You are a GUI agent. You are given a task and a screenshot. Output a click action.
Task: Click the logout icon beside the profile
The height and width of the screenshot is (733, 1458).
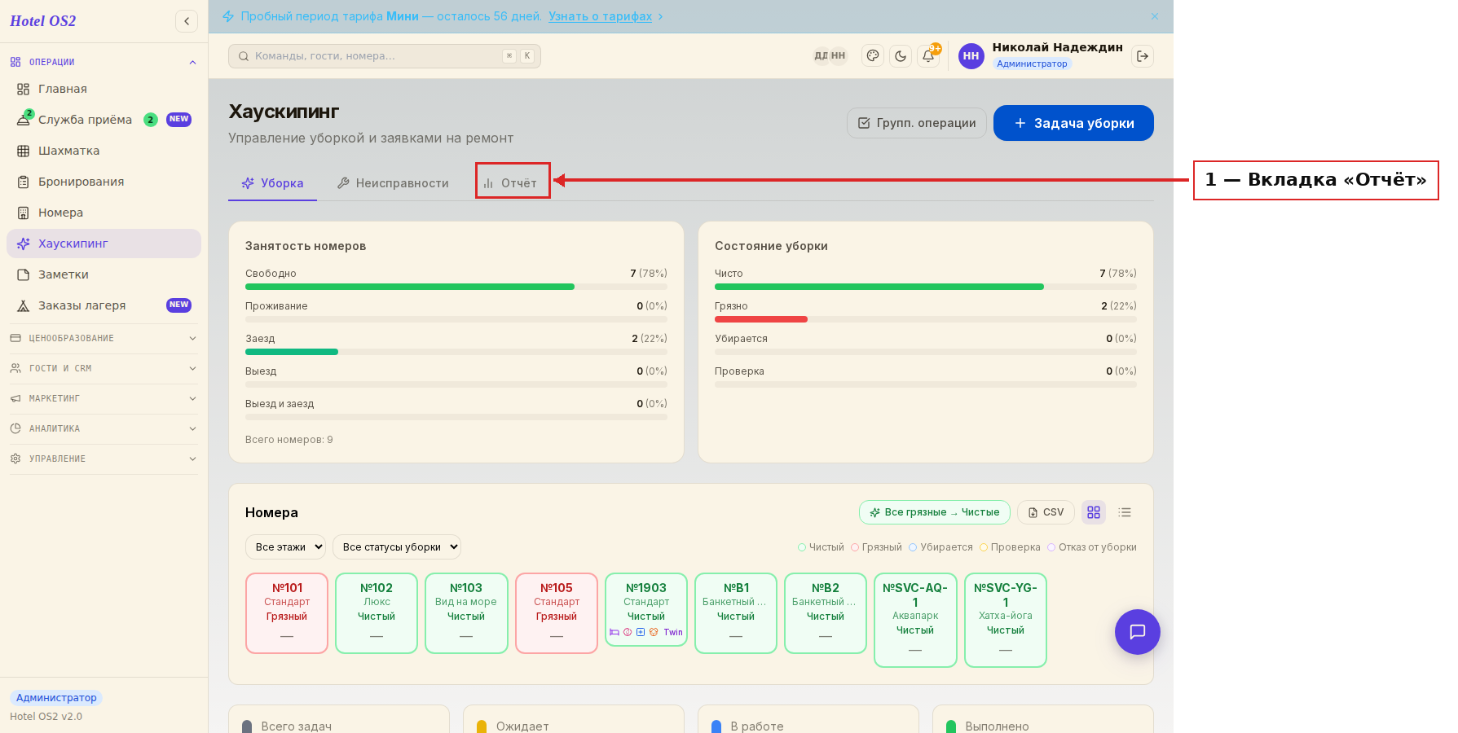point(1143,56)
